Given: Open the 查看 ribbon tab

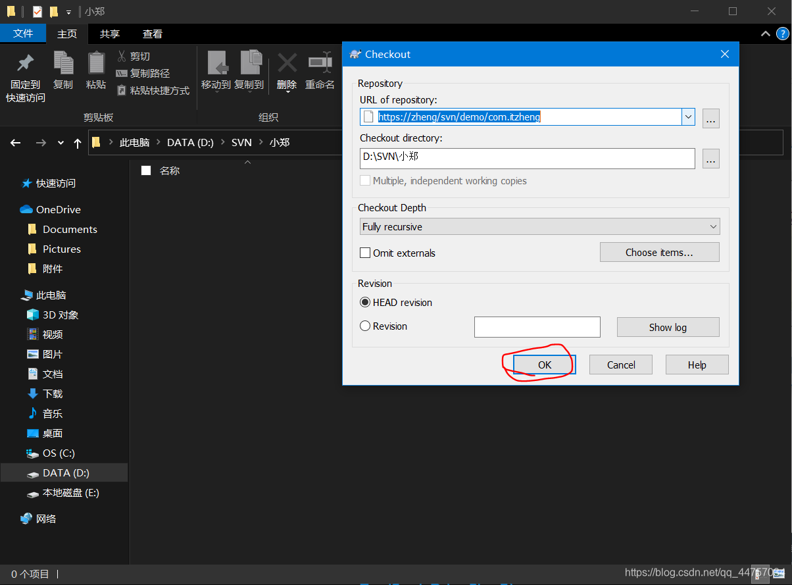Looking at the screenshot, I should tap(153, 34).
